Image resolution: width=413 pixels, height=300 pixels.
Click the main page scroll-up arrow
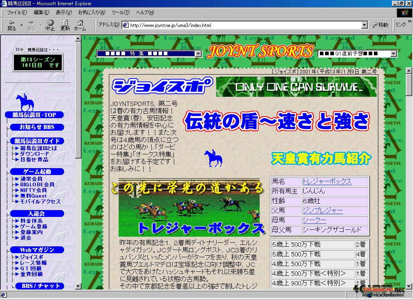409,71
